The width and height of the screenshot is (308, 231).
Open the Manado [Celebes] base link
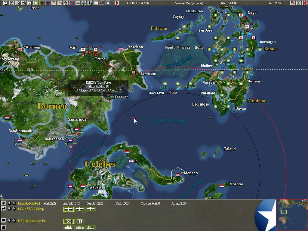29,203
